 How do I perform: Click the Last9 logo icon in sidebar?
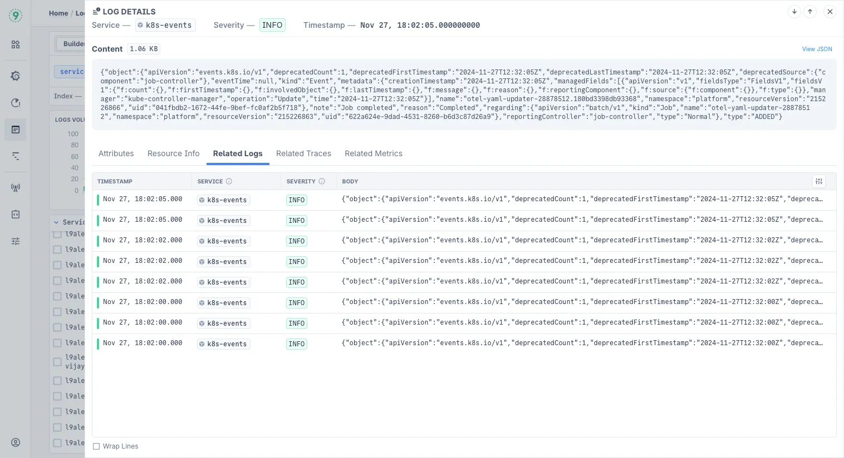(x=16, y=16)
